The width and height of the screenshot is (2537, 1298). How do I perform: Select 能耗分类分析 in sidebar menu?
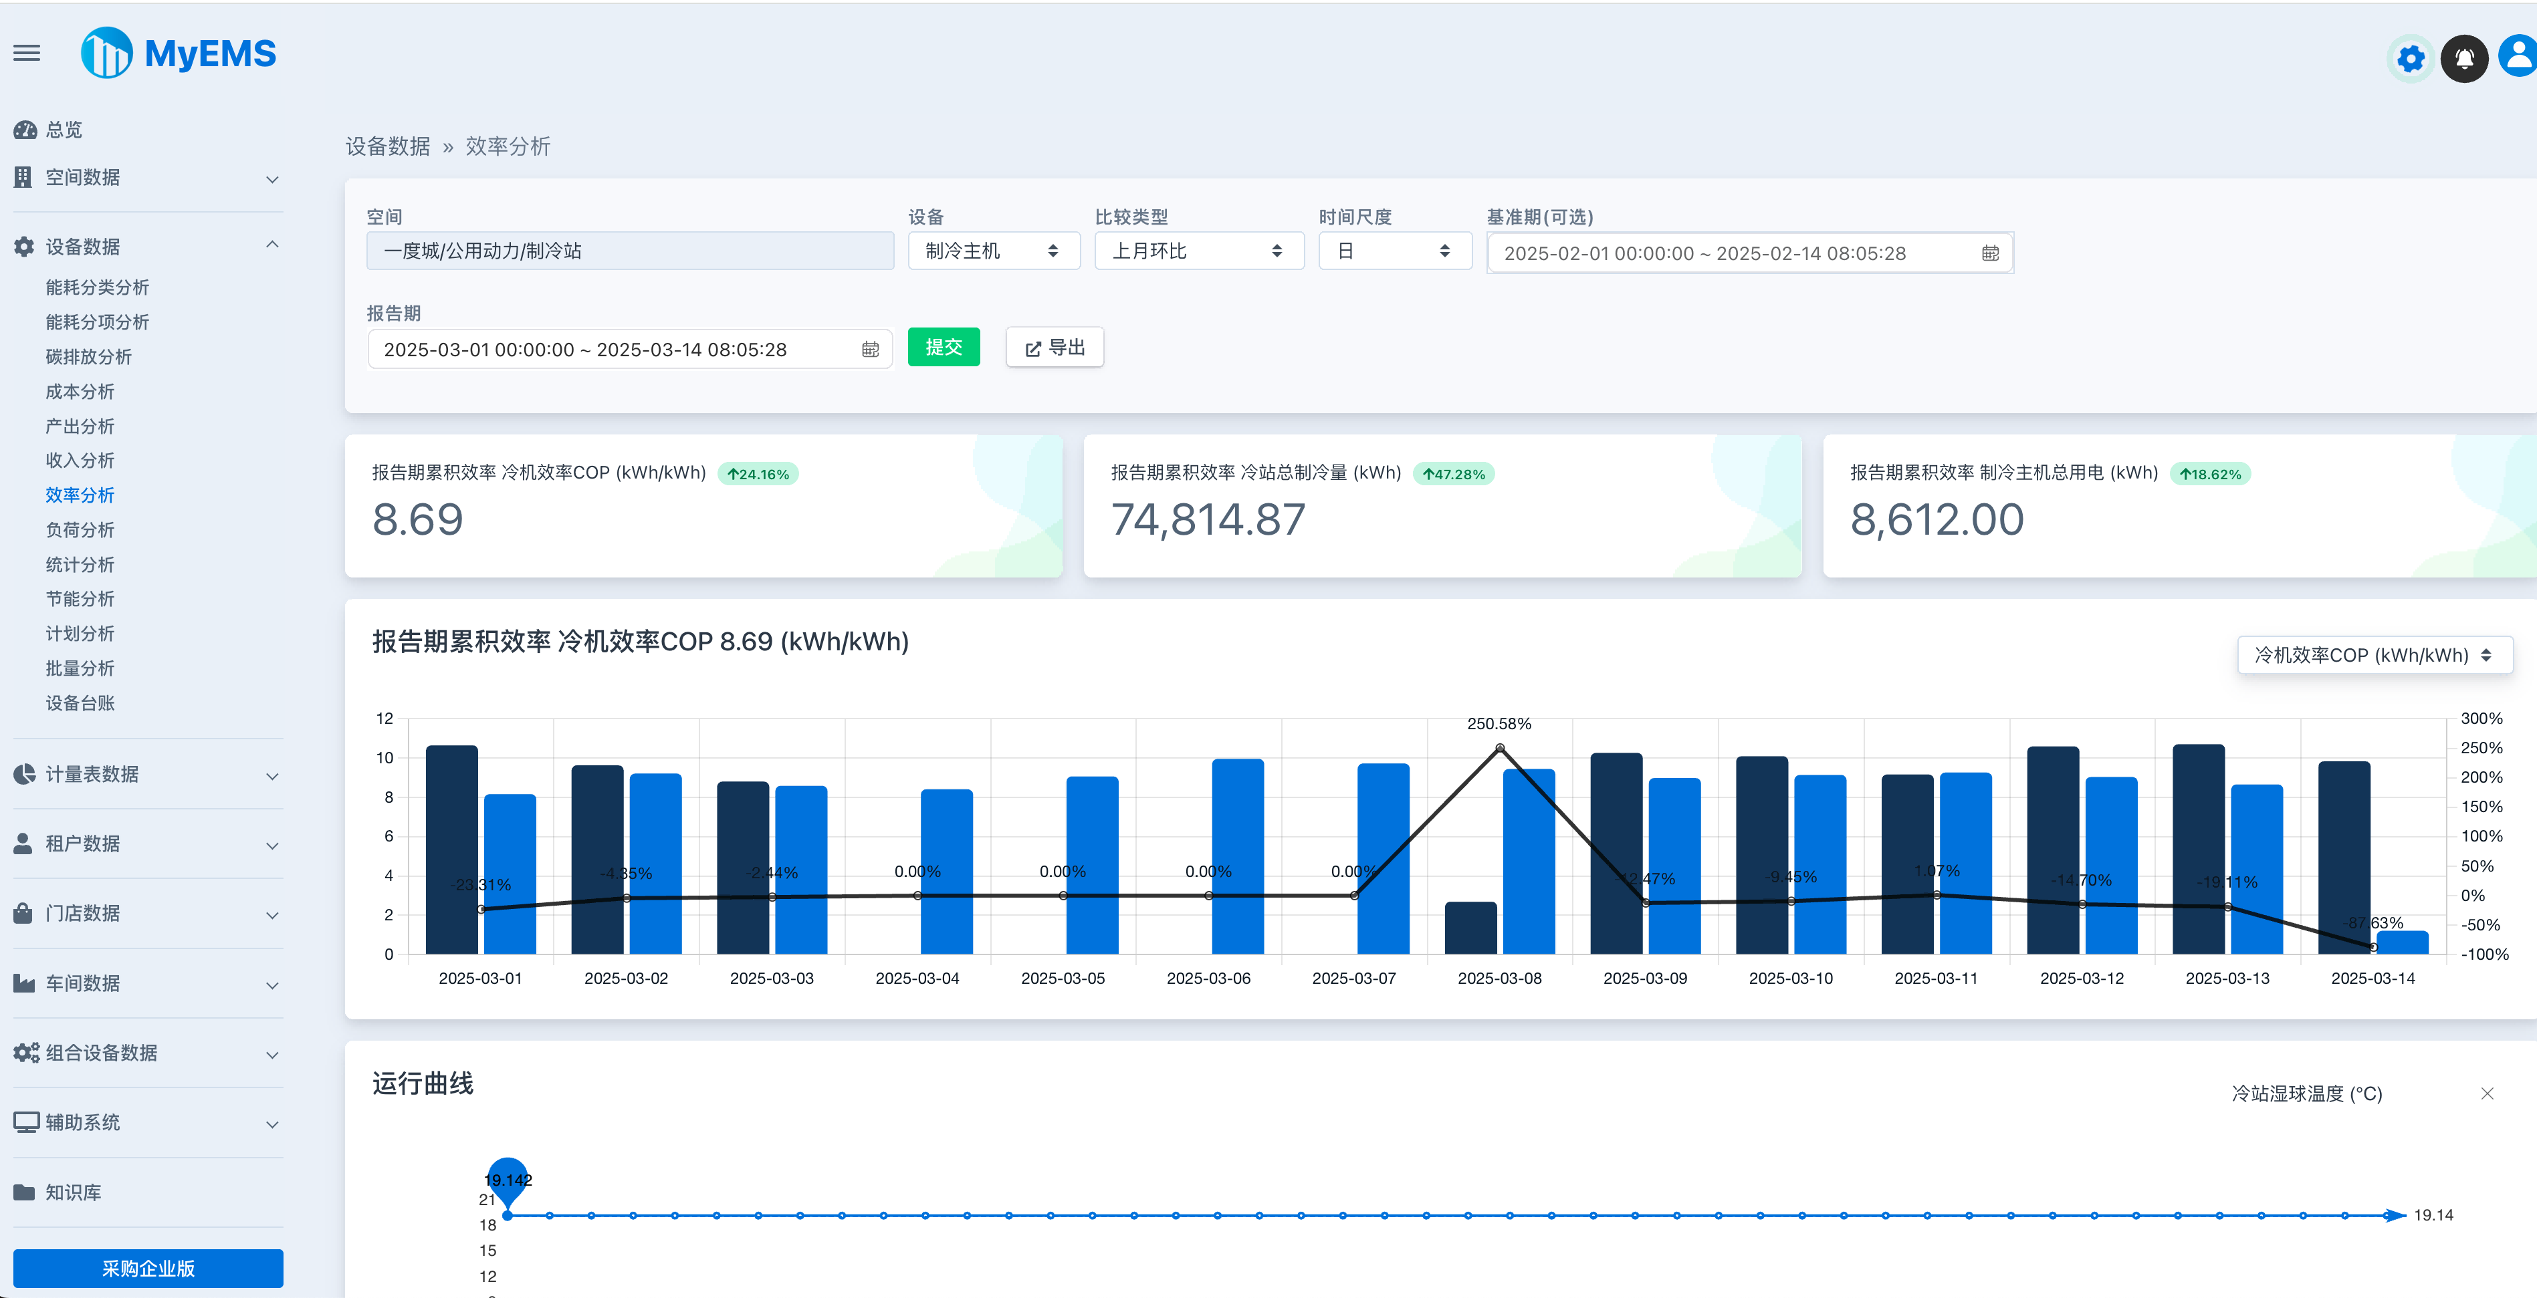click(x=96, y=287)
